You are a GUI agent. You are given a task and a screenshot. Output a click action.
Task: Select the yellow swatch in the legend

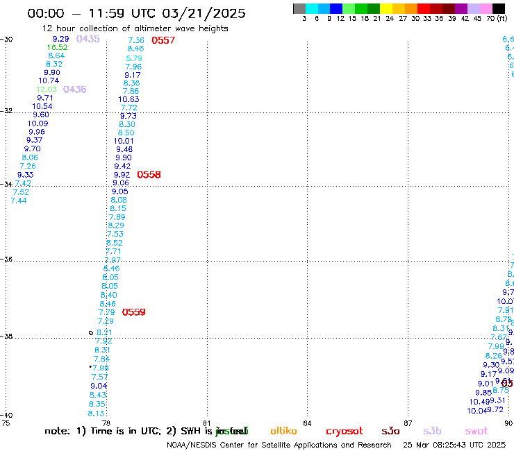pyautogui.click(x=386, y=8)
